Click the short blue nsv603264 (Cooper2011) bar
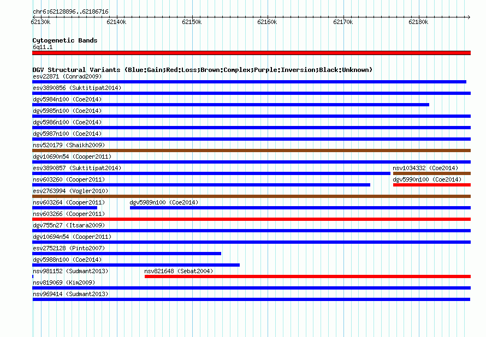The image size is (486, 337). tap(65, 208)
